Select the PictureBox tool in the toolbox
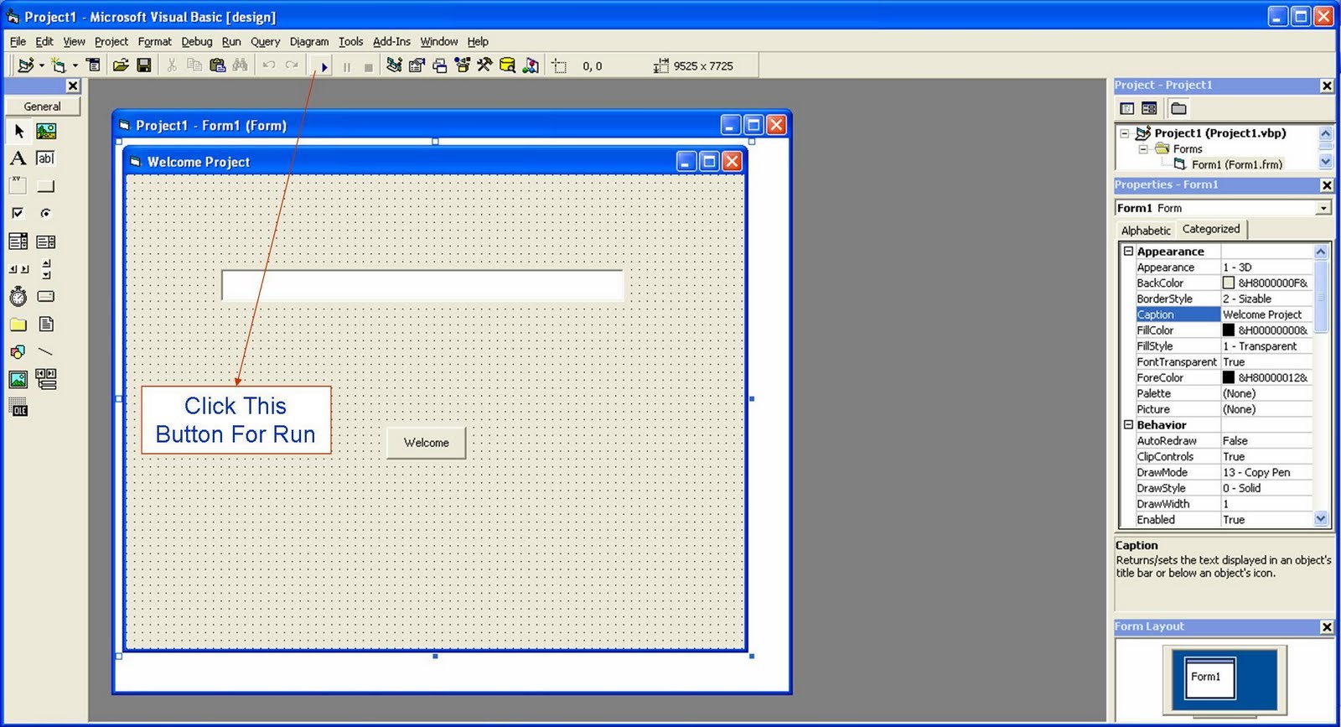The image size is (1341, 727). coord(46,131)
